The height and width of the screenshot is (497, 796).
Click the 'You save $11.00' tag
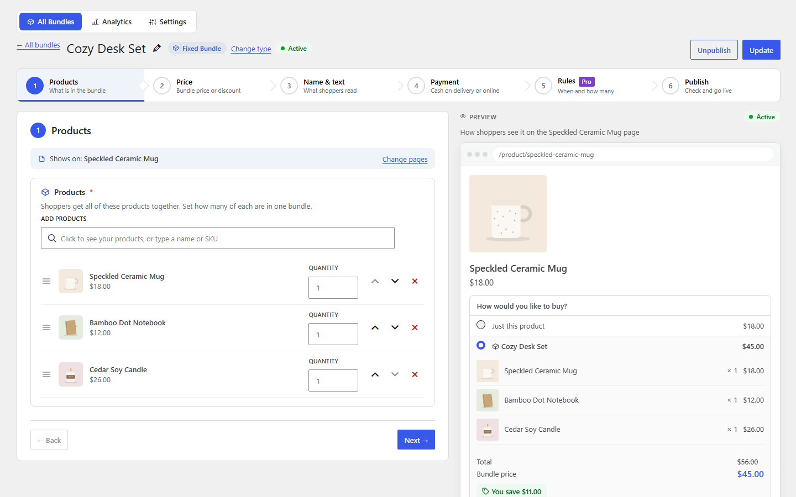click(x=512, y=491)
